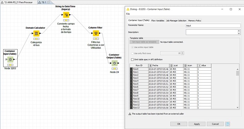Image resolution: width=244 pixels, height=129 pixels.
Task: Click the status lights under Node 3203
Action: pos(10,65)
